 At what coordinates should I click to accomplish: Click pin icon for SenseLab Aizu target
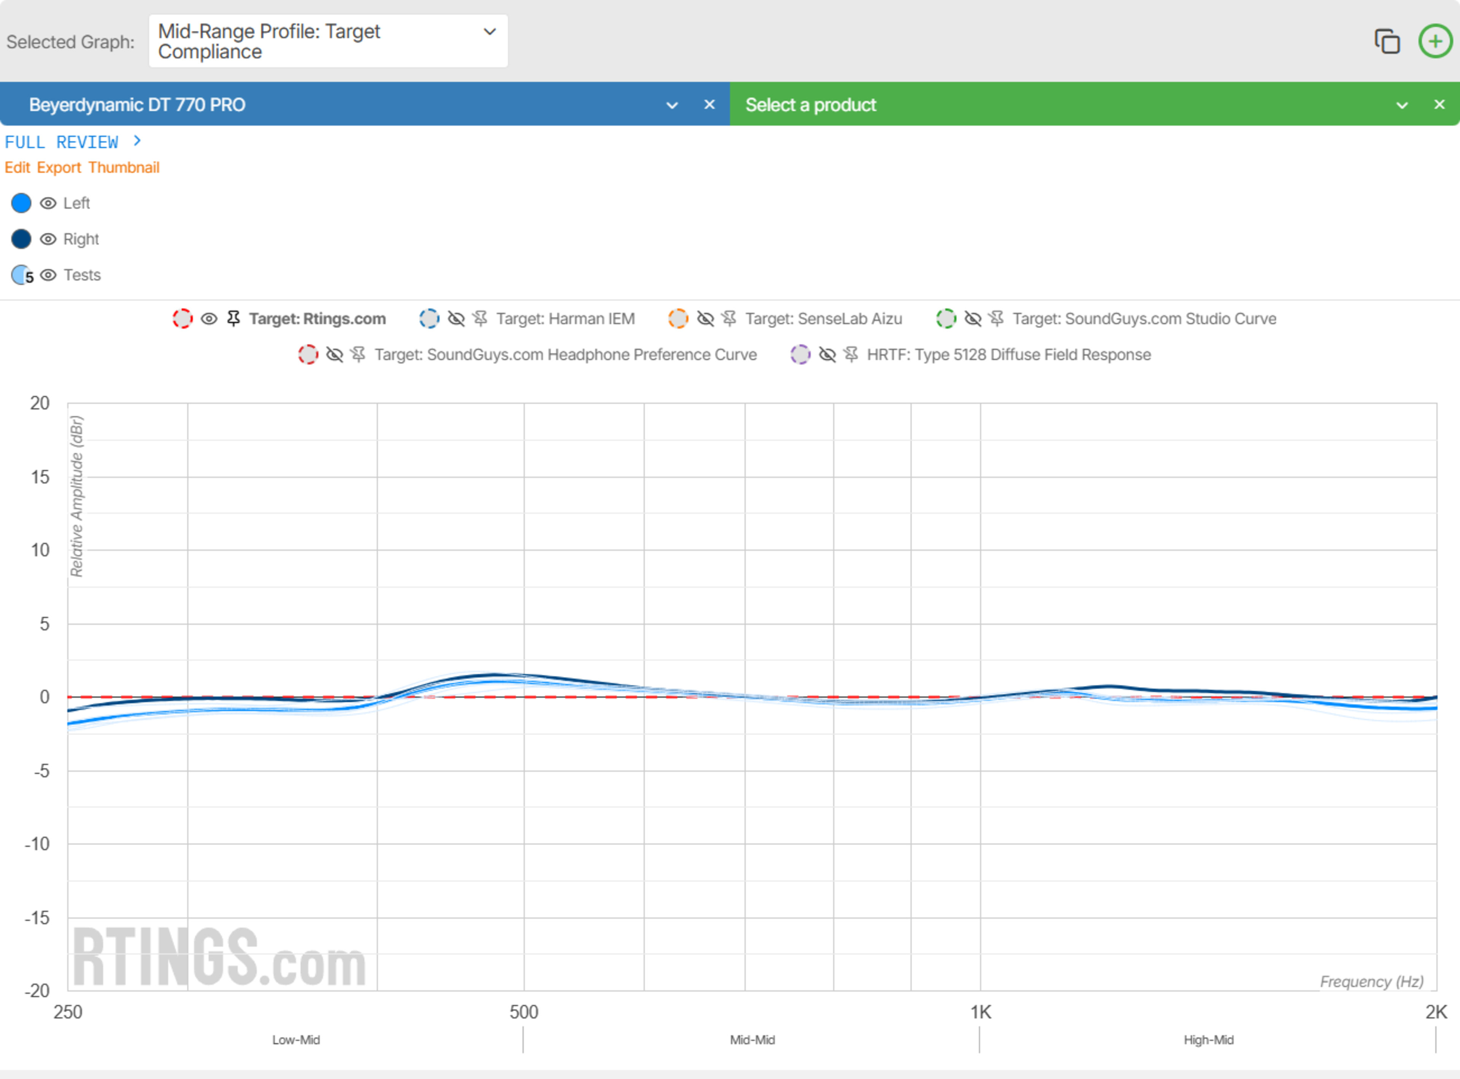pyautogui.click(x=729, y=319)
